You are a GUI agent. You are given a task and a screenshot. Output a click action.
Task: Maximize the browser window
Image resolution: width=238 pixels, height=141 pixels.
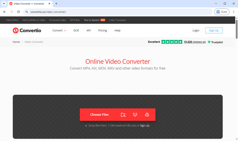tap(225, 3)
